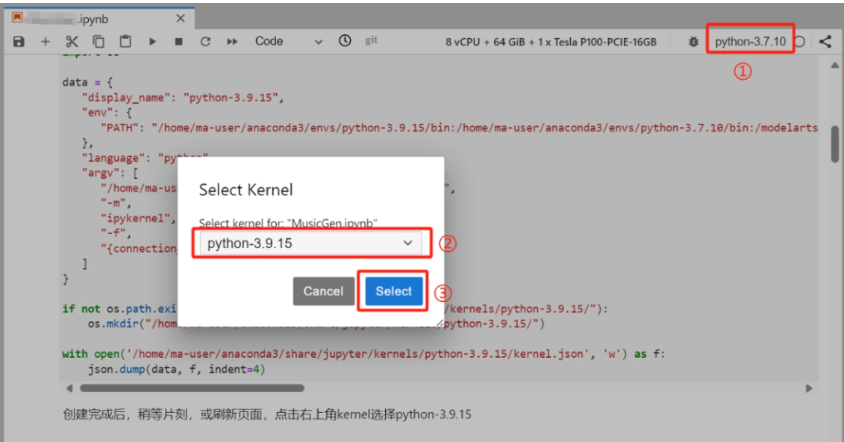Image resolution: width=844 pixels, height=442 pixels.
Task: Paste cell from the clipboard icon
Action: 125,42
